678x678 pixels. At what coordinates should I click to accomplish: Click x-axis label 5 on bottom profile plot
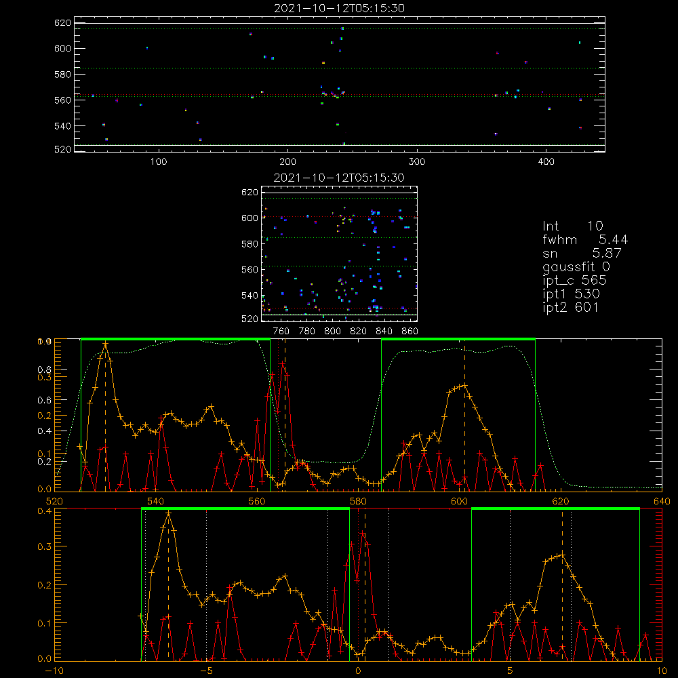[x=510, y=671]
